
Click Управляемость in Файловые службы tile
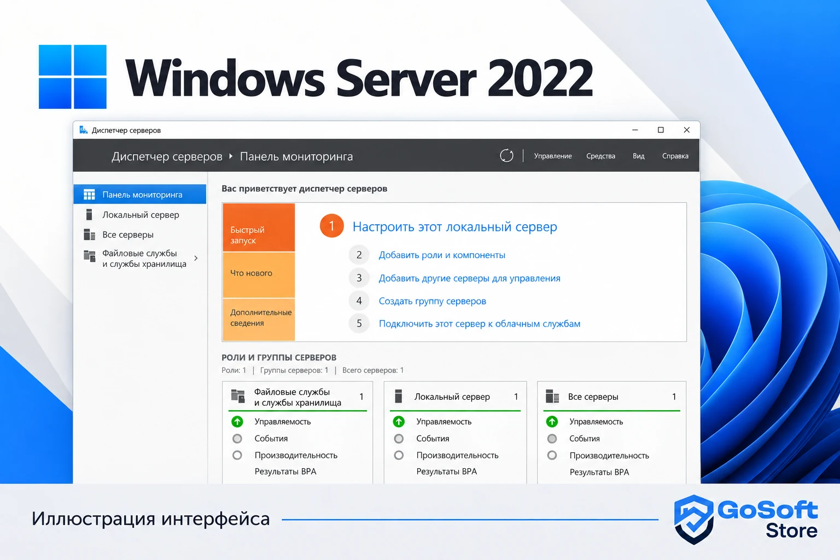(x=283, y=422)
